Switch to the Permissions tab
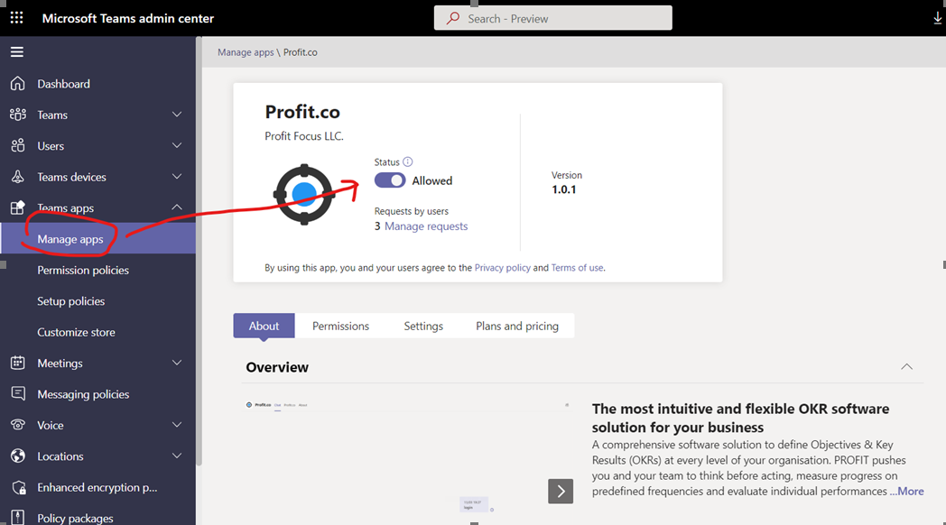Image resolution: width=946 pixels, height=525 pixels. point(340,326)
